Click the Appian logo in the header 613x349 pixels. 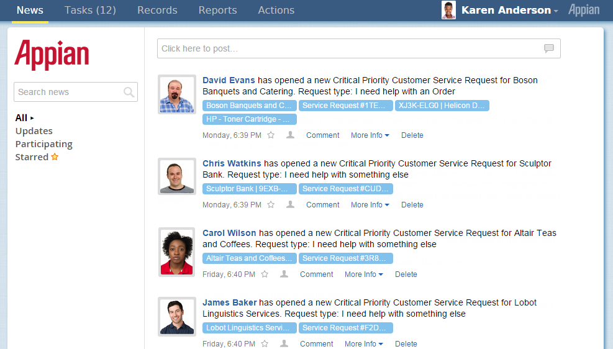pos(584,10)
